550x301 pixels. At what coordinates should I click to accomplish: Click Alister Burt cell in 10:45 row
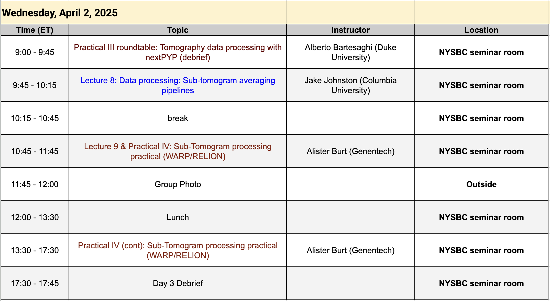[351, 151]
